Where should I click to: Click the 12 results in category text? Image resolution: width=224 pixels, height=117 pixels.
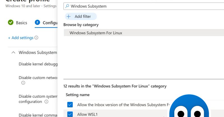[x=115, y=86]
